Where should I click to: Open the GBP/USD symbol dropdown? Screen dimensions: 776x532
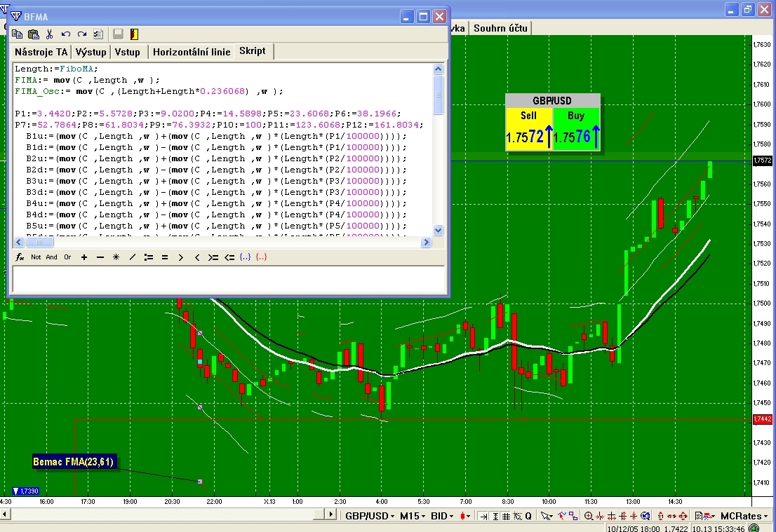tap(369, 516)
